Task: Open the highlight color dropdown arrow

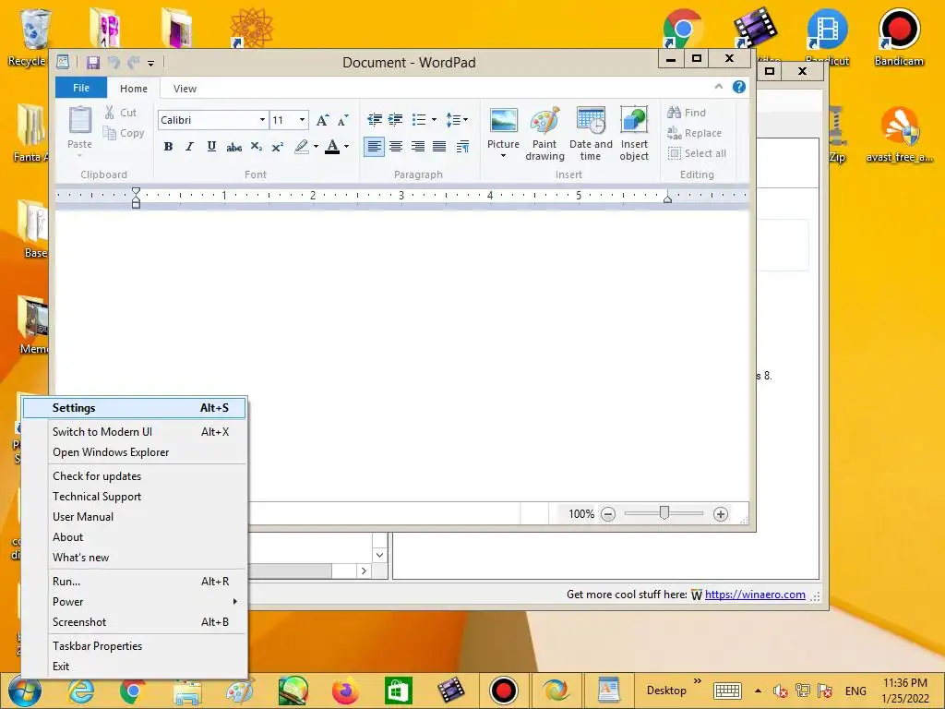Action: tap(316, 147)
